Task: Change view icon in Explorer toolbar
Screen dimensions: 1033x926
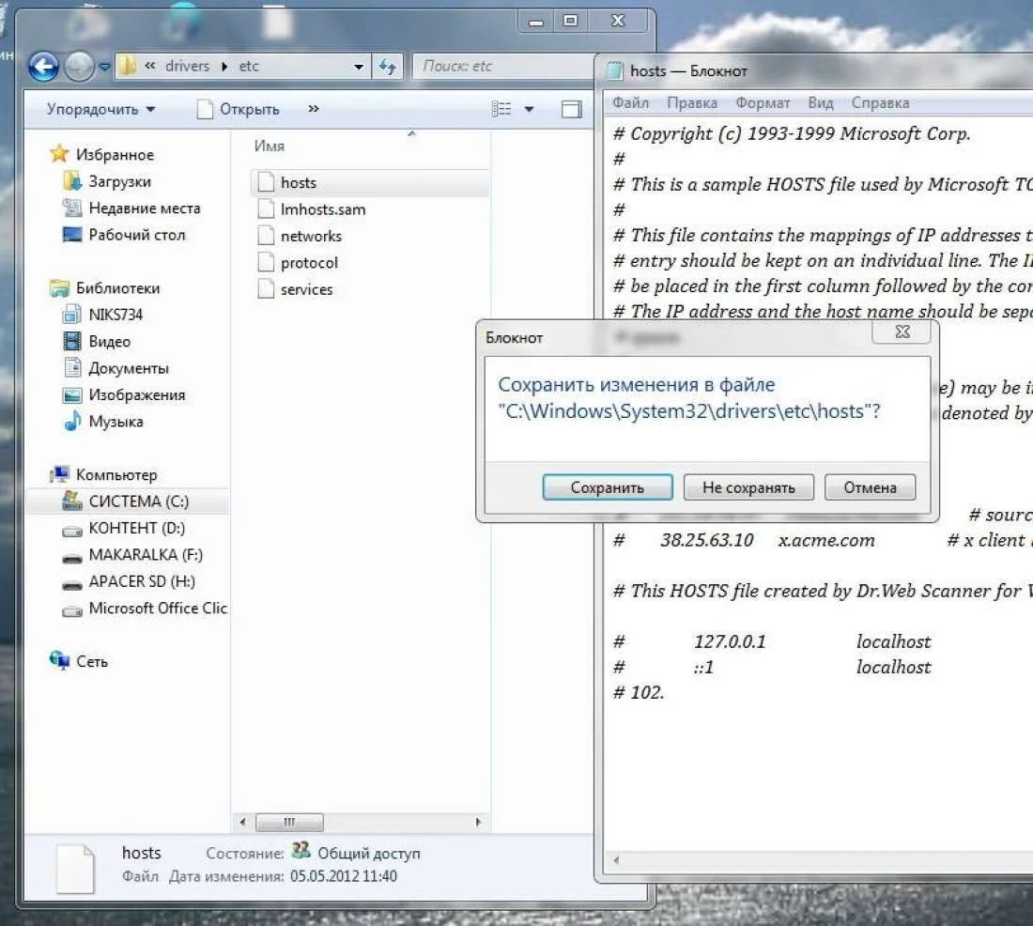Action: (x=501, y=109)
